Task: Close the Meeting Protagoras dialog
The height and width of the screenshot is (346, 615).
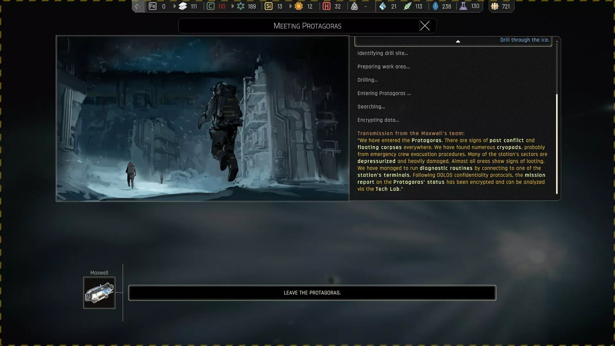Action: tap(425, 26)
